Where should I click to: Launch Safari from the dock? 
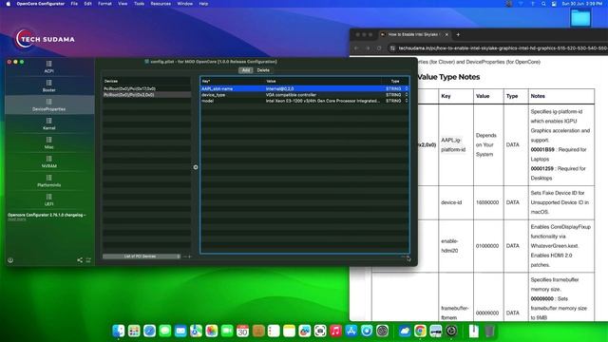(x=149, y=331)
